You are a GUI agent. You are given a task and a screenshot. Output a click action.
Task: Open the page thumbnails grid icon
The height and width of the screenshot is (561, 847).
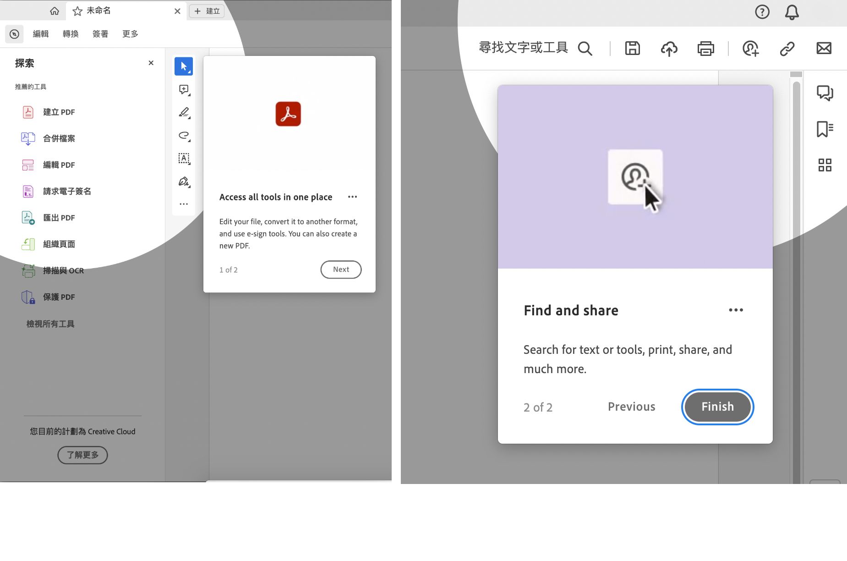(x=825, y=165)
